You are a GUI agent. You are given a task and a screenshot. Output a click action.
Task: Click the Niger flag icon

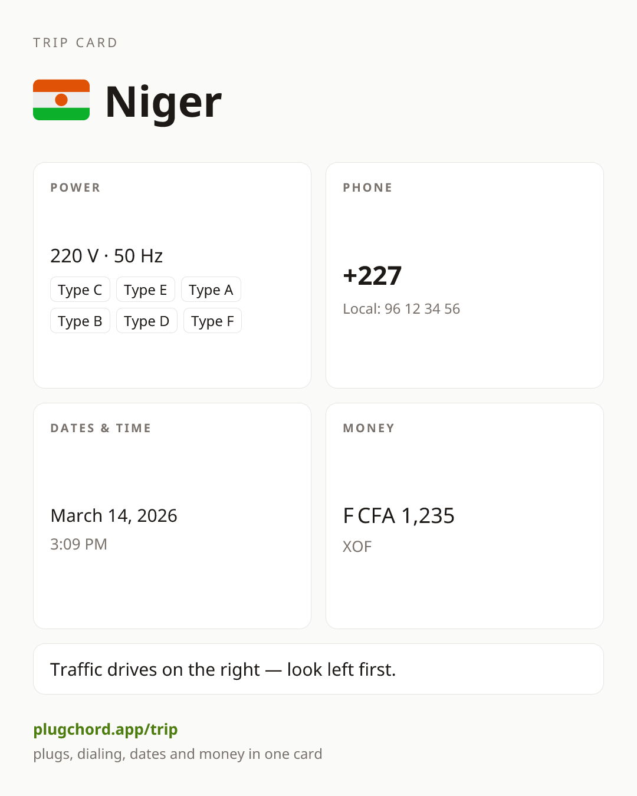pos(61,100)
